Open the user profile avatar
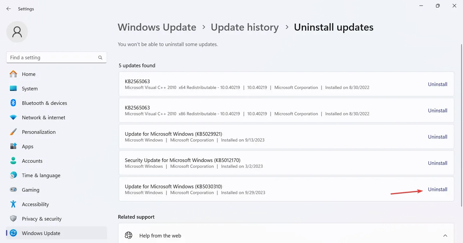Image resolution: width=463 pixels, height=243 pixels. (17, 32)
